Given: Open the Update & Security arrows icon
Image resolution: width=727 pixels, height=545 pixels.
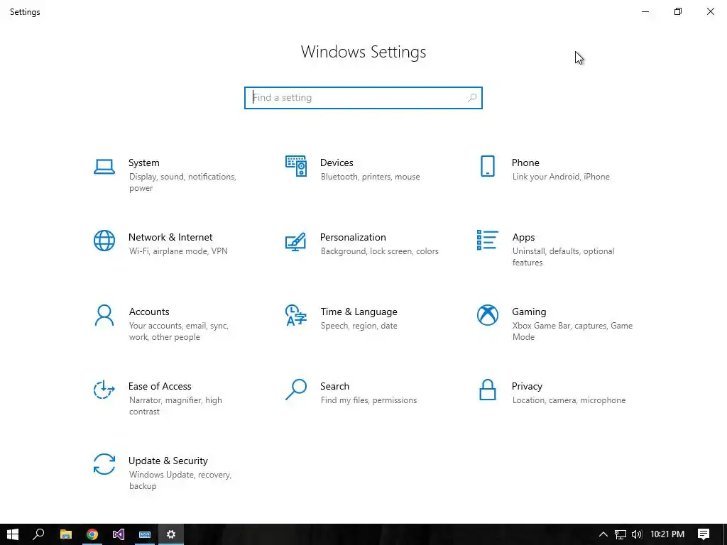Looking at the screenshot, I should (x=104, y=464).
